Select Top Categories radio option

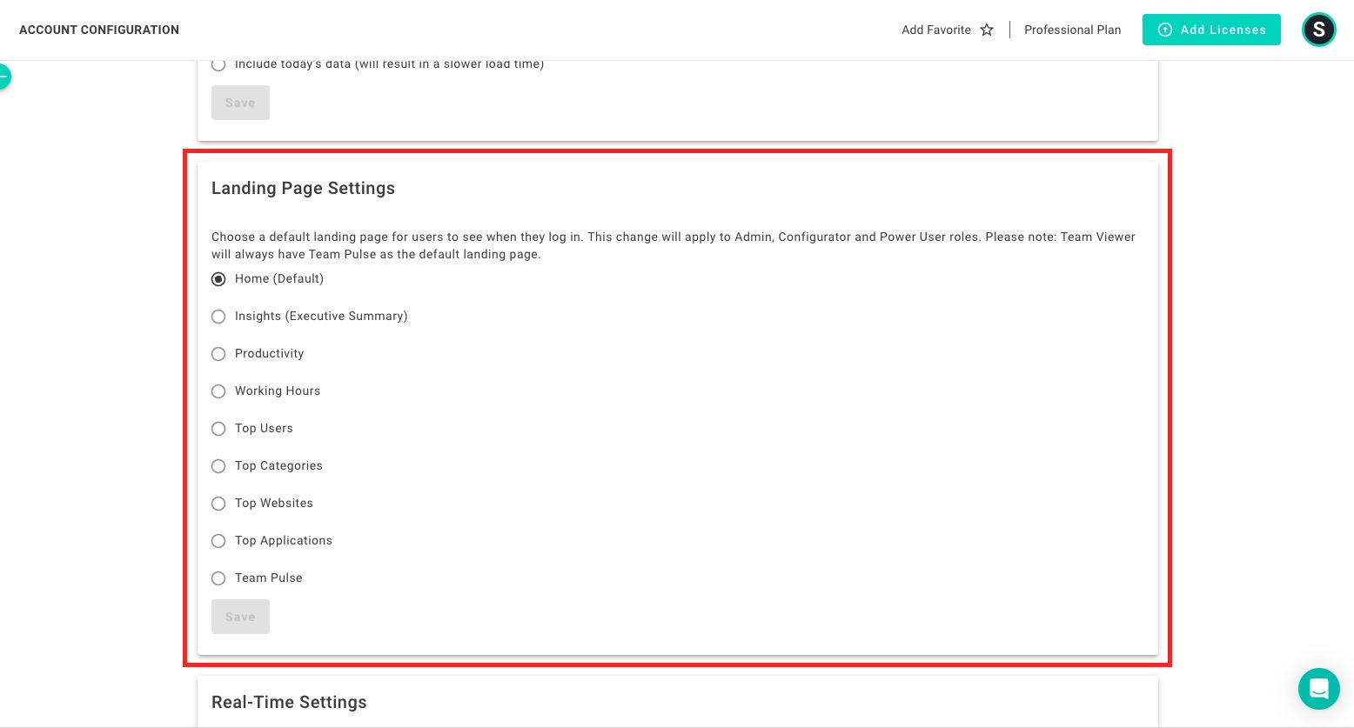click(218, 466)
